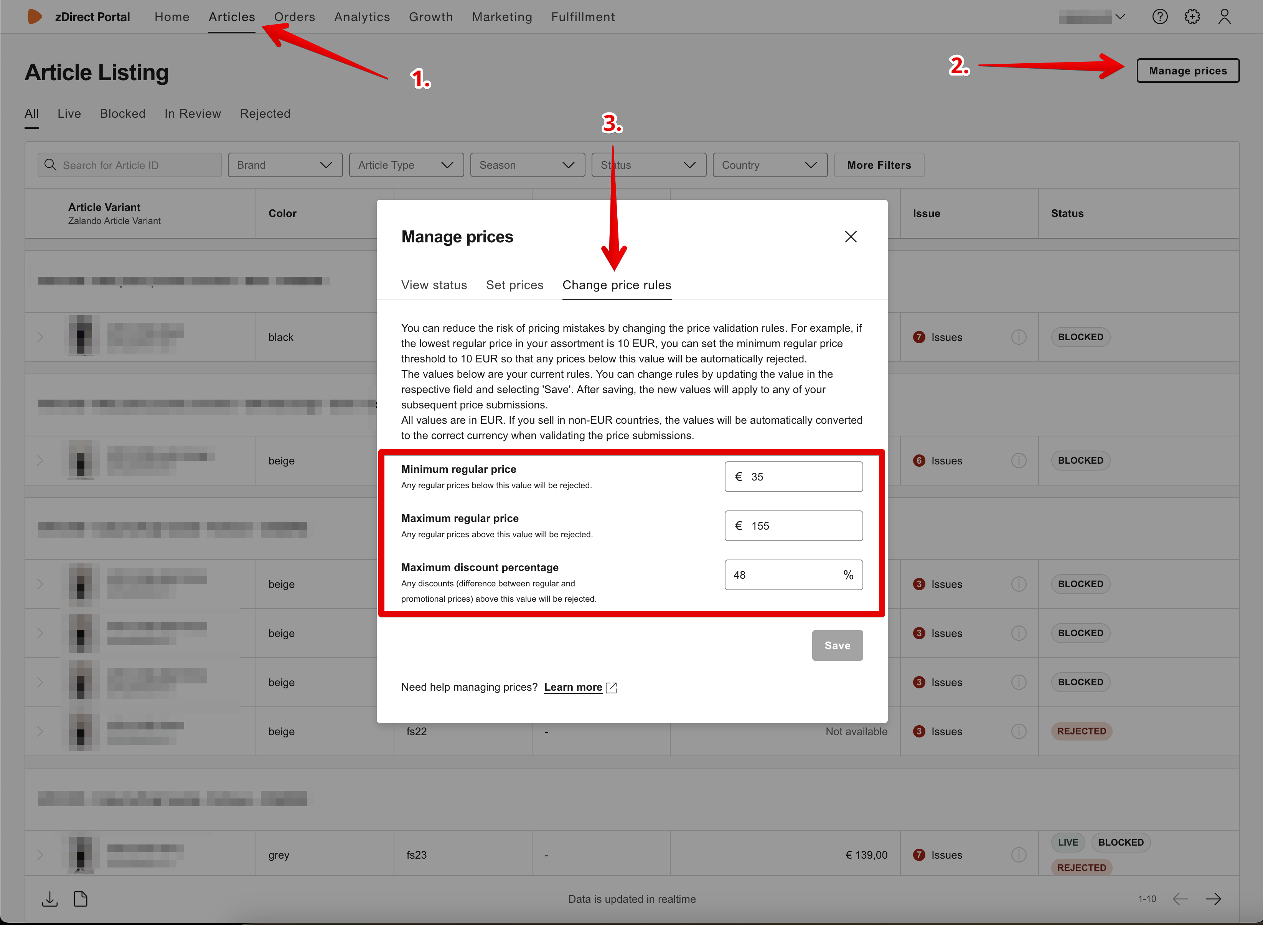Click the Maximum discount percentage field

click(x=794, y=575)
